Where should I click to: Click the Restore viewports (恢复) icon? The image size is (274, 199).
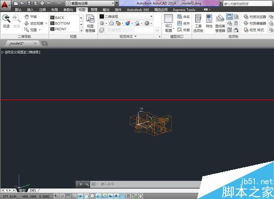point(180,30)
